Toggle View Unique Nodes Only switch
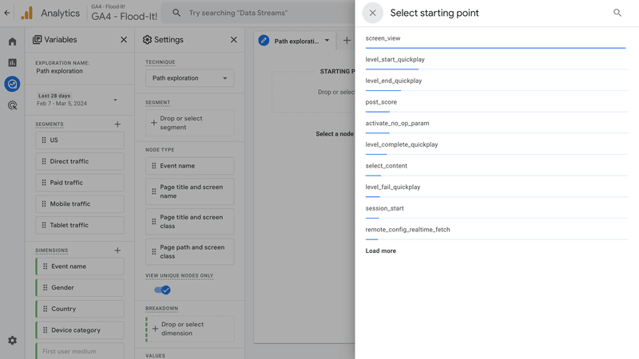This screenshot has width=639, height=359. pos(162,290)
